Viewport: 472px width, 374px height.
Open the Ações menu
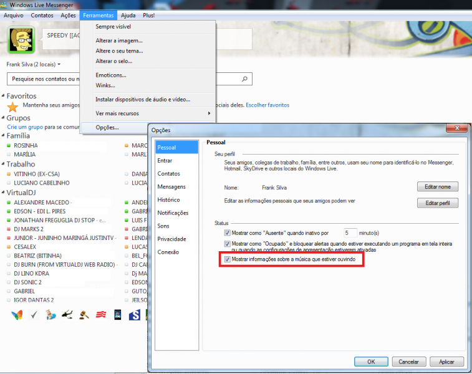[x=68, y=16]
